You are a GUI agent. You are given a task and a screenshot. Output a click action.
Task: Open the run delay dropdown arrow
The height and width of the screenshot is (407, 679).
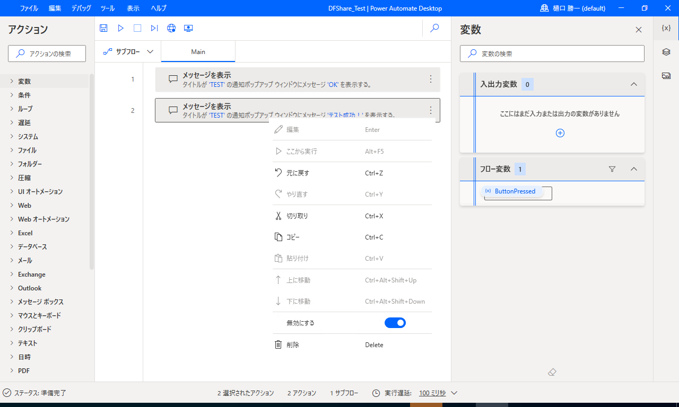[454, 393]
